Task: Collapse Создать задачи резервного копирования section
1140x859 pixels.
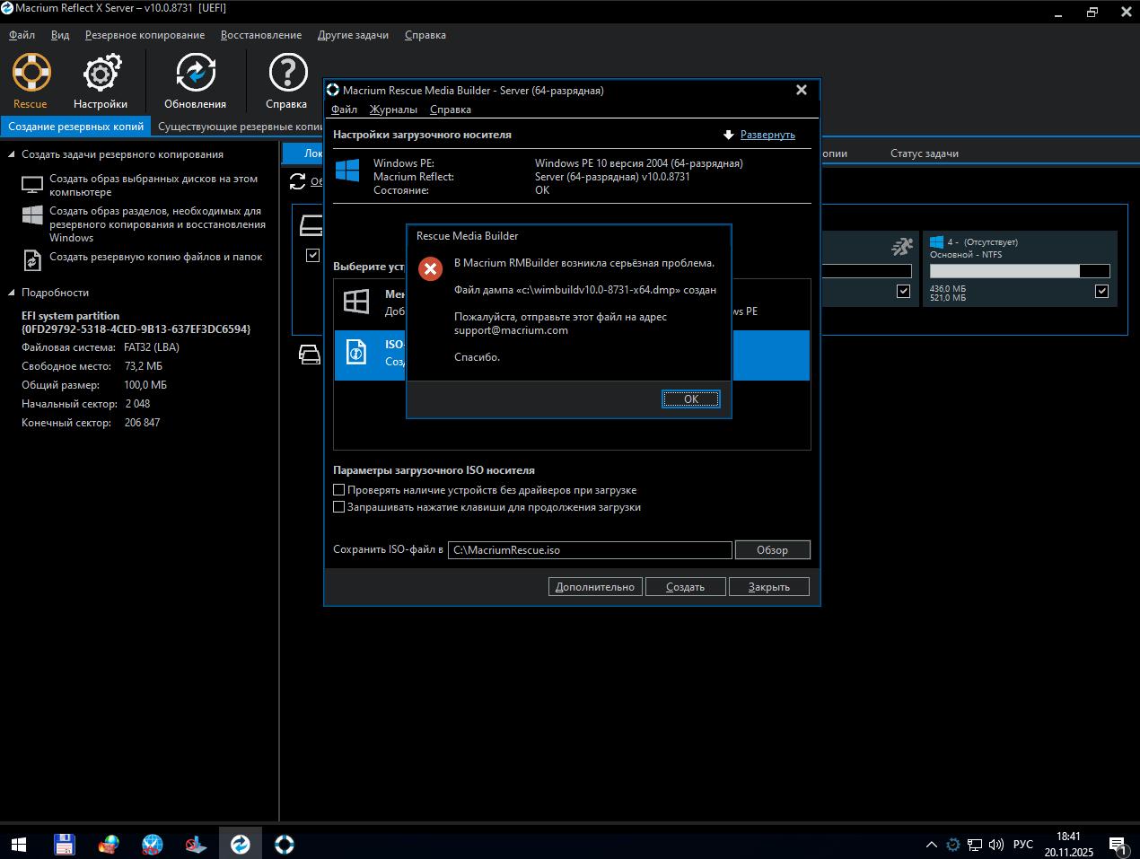Action: pyautogui.click(x=13, y=154)
